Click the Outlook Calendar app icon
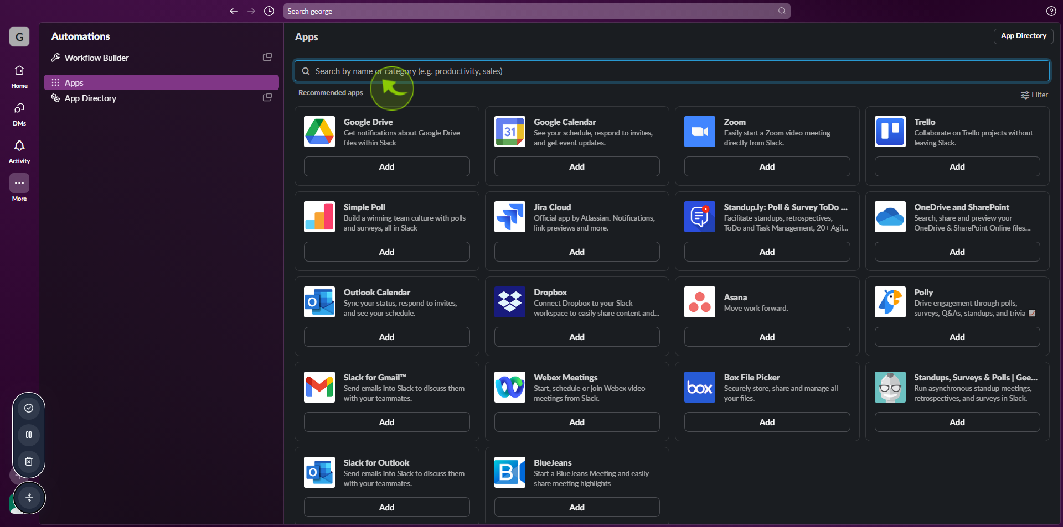 click(319, 302)
